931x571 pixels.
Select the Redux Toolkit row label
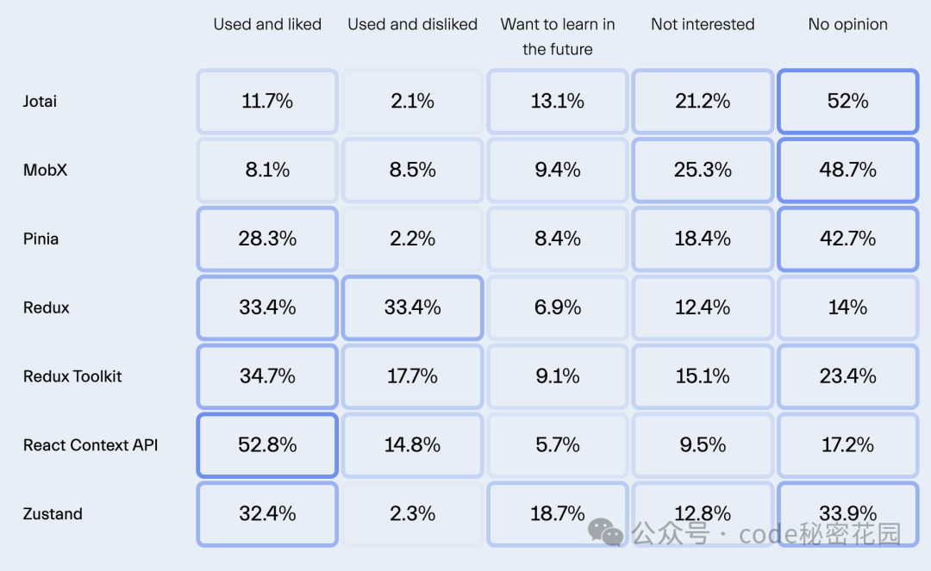pos(72,376)
